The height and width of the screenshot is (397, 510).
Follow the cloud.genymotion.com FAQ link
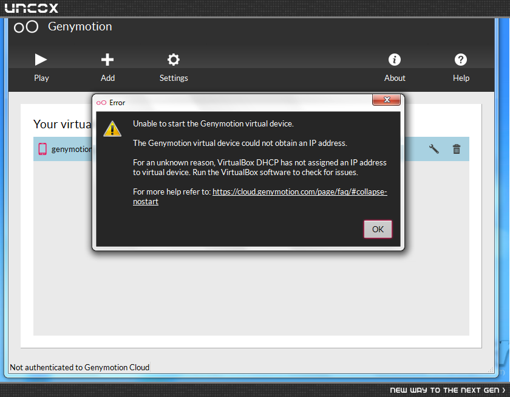pyautogui.click(x=260, y=196)
